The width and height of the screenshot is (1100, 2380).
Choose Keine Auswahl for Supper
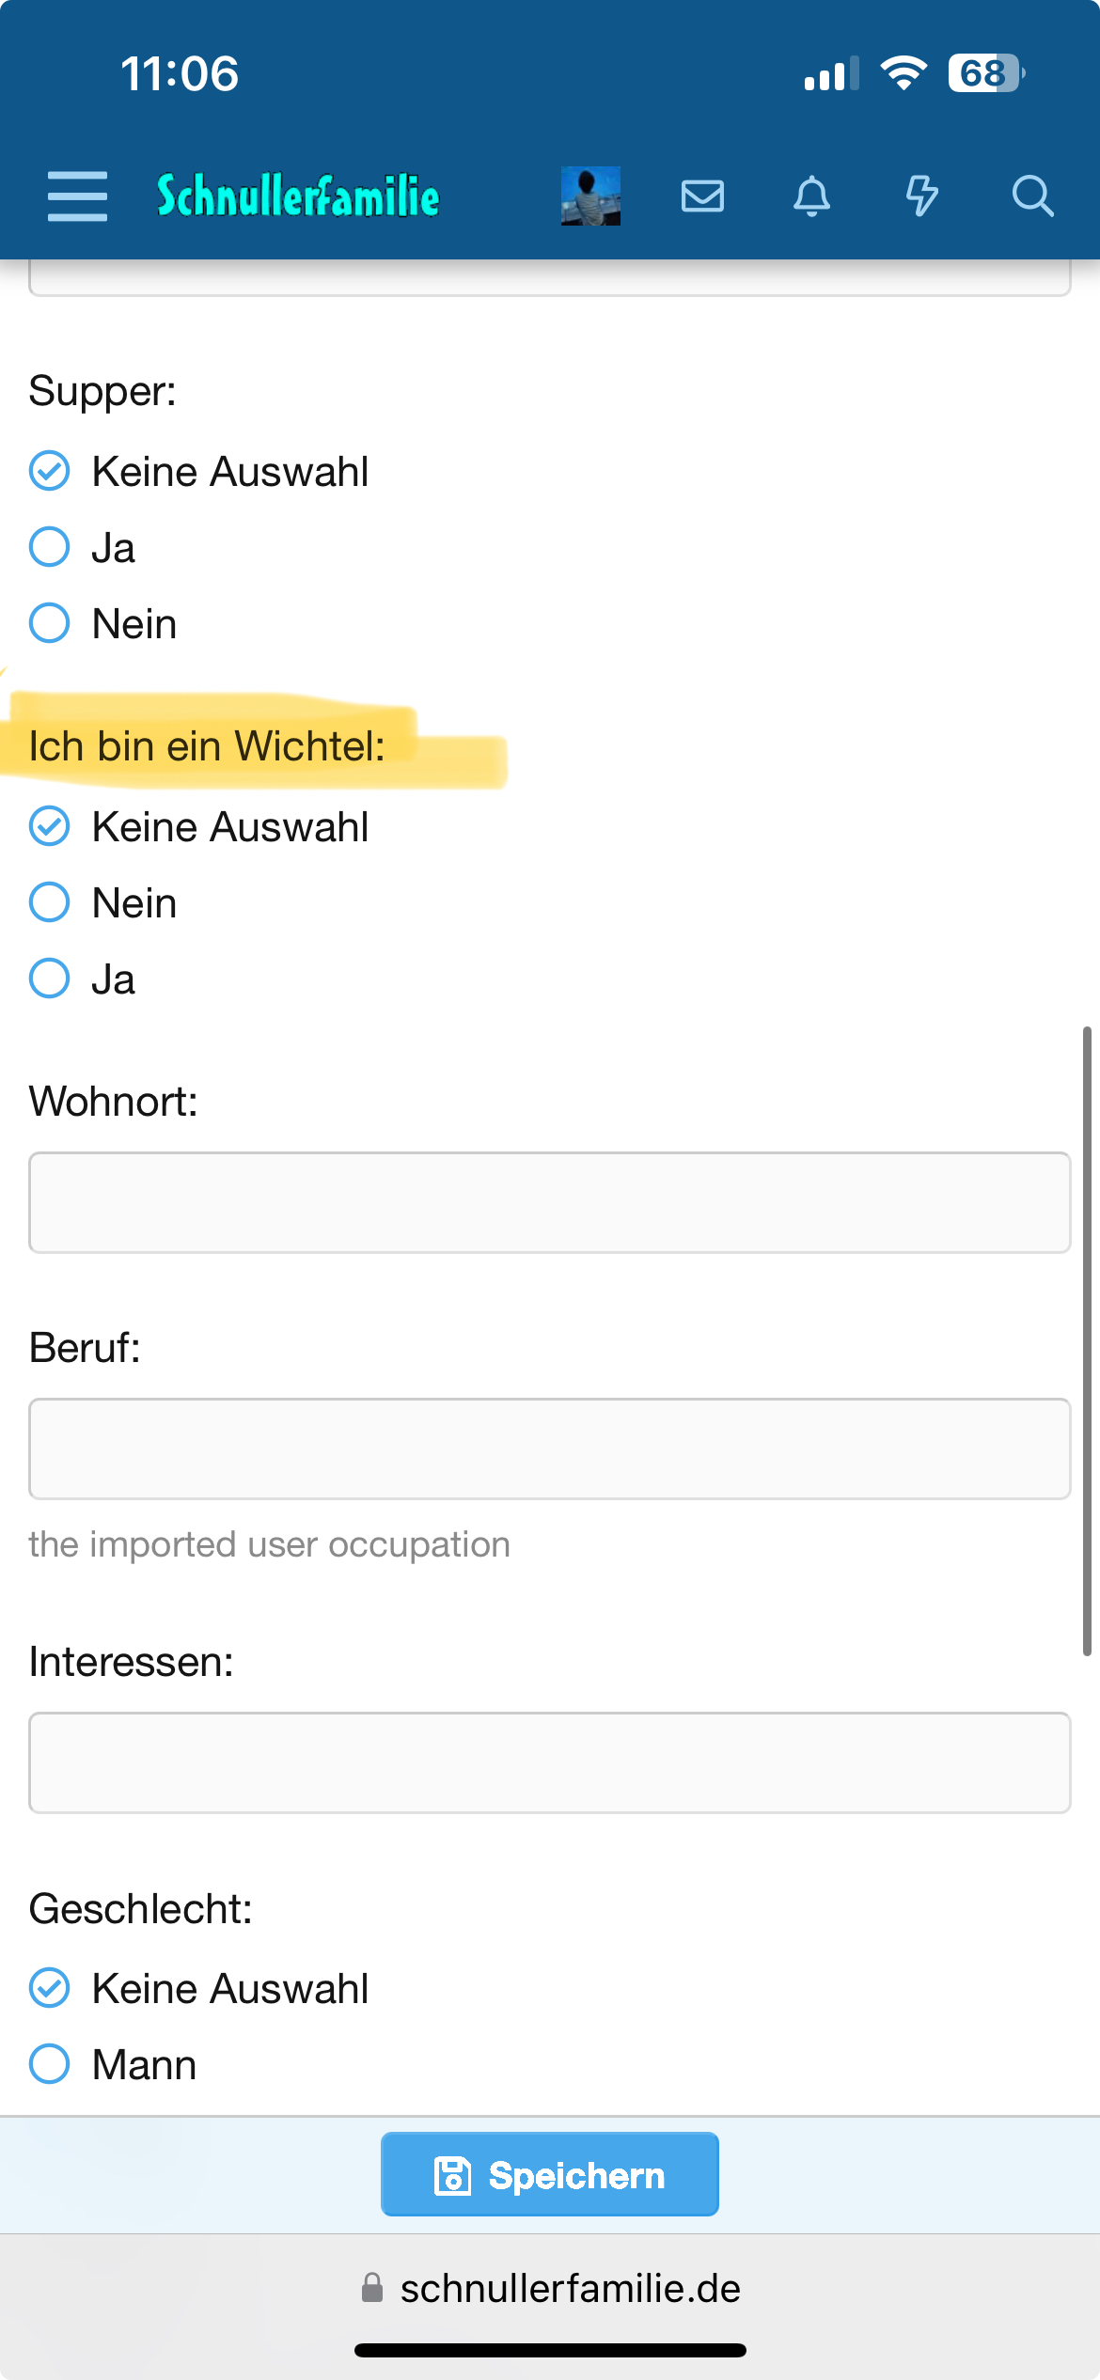point(50,471)
